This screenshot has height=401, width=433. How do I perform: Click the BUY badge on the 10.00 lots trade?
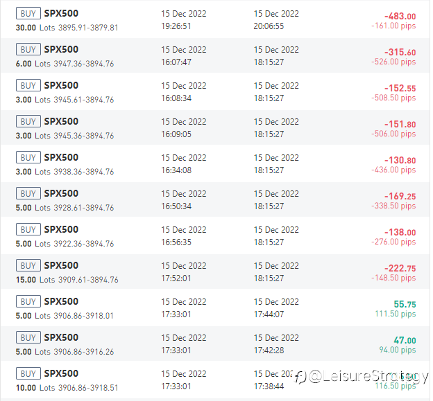click(28, 374)
